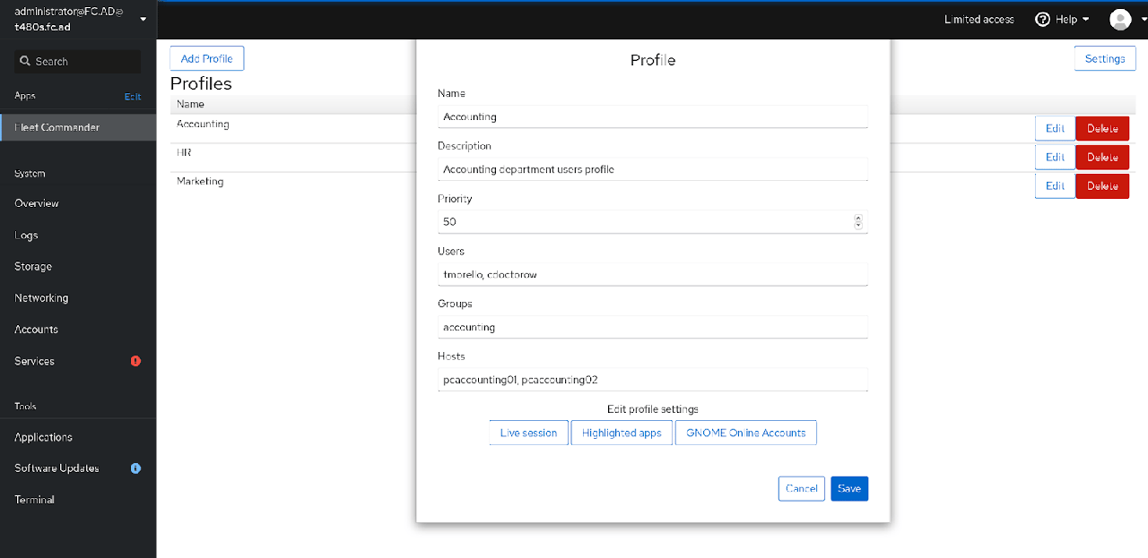The width and height of the screenshot is (1148, 558).
Task: Go to the Networking page
Action: pyautogui.click(x=41, y=298)
